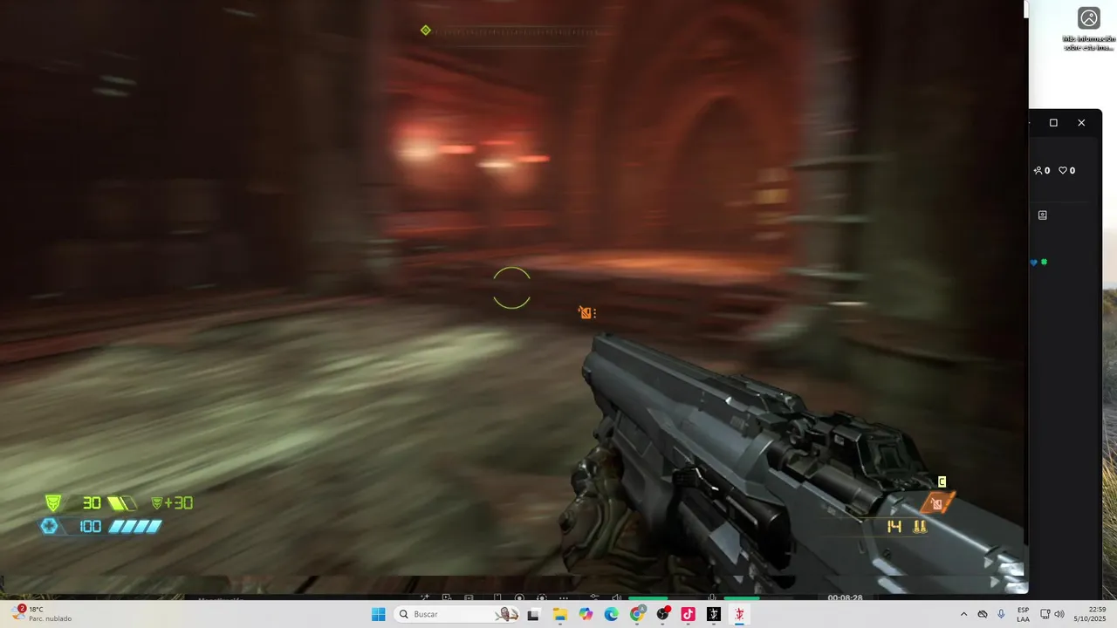The height and width of the screenshot is (628, 1117).
Task: Adjust the green microphone level bar
Action: click(742, 598)
